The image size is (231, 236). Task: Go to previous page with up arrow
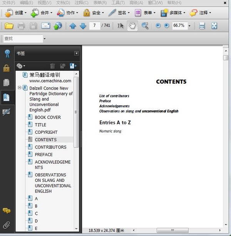pos(73,26)
